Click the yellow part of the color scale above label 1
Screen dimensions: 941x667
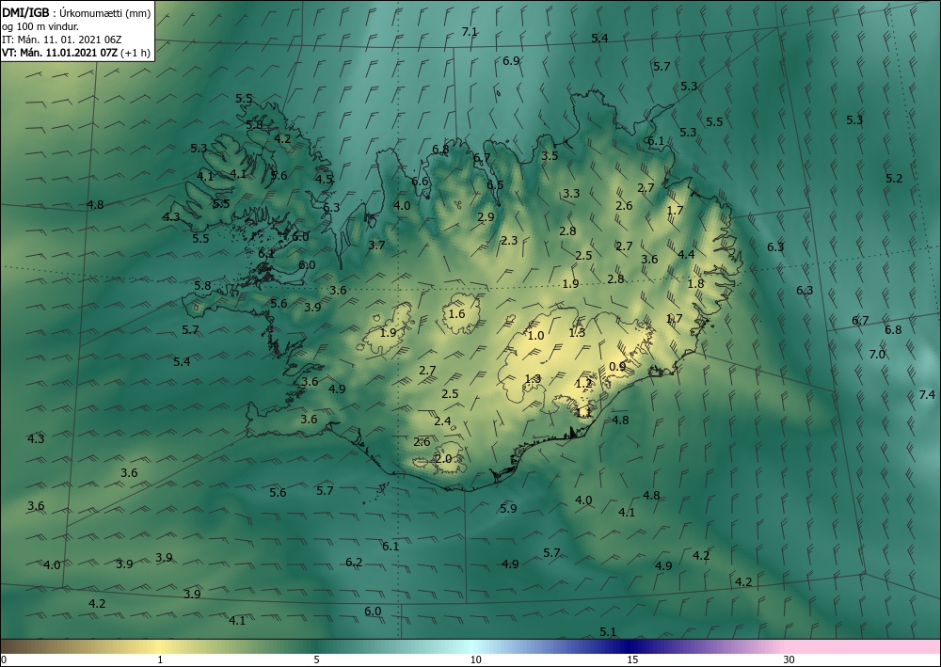160,646
